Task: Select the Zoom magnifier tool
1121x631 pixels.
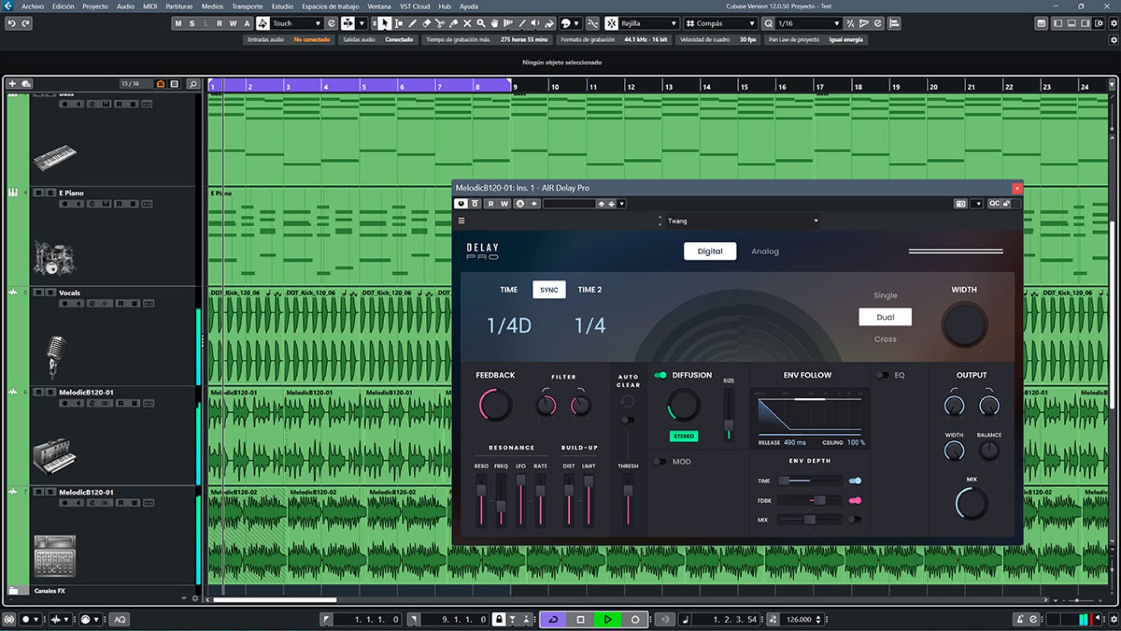Action: 481,24
